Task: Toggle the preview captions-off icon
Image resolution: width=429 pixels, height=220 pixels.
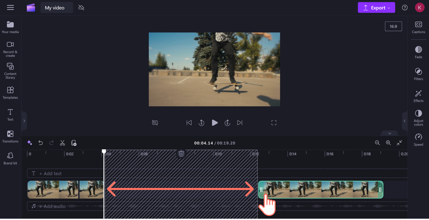Action: pyautogui.click(x=155, y=123)
